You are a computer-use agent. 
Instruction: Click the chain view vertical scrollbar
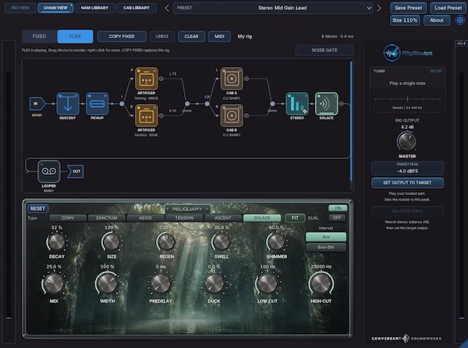351,121
